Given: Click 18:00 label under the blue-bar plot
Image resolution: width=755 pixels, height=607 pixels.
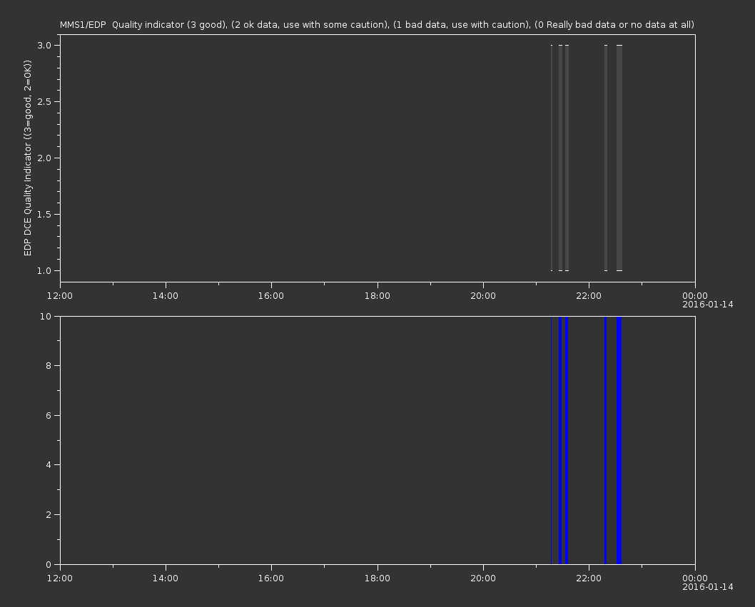Looking at the screenshot, I should click(377, 578).
